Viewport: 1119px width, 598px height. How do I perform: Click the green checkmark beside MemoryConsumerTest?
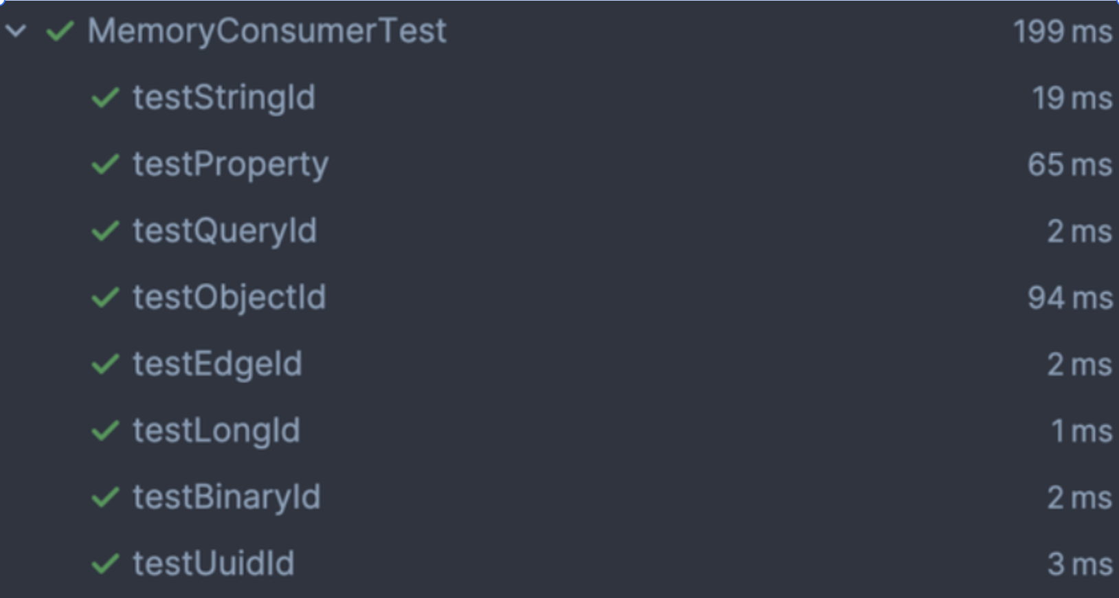[60, 31]
